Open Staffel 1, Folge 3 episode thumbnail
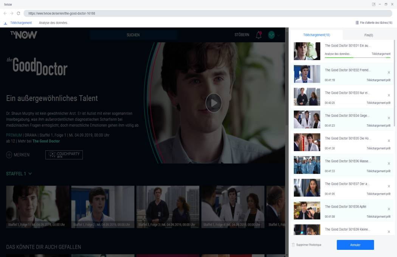This screenshot has width=397, height=257. coord(168,207)
